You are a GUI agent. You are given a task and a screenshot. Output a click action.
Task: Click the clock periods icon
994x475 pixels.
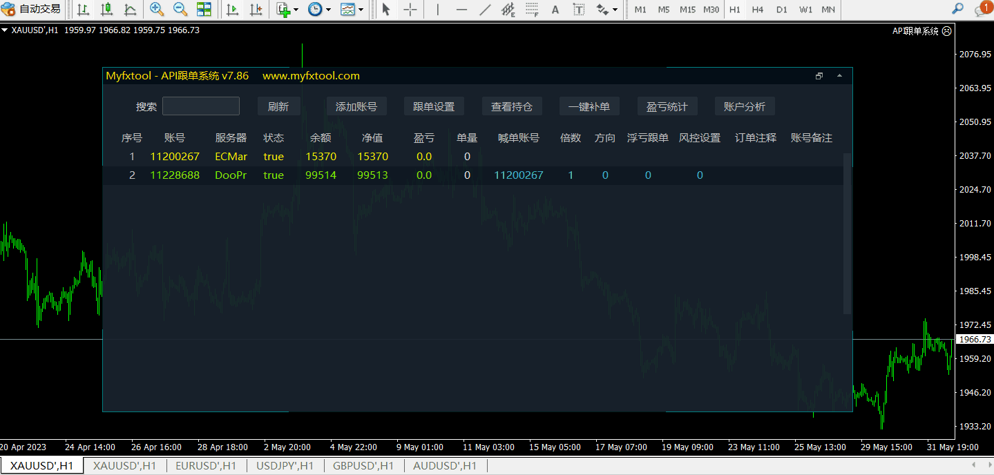[315, 10]
